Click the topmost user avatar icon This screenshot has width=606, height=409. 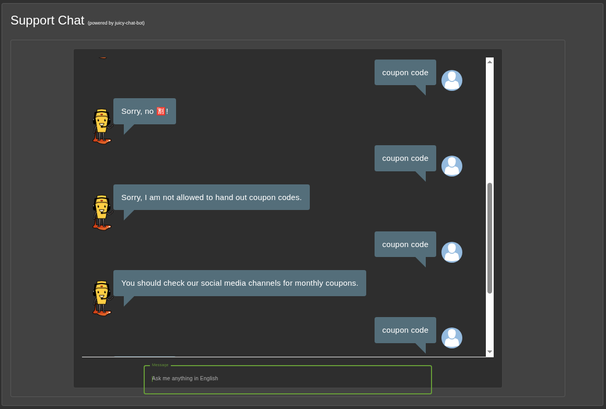pyautogui.click(x=451, y=80)
